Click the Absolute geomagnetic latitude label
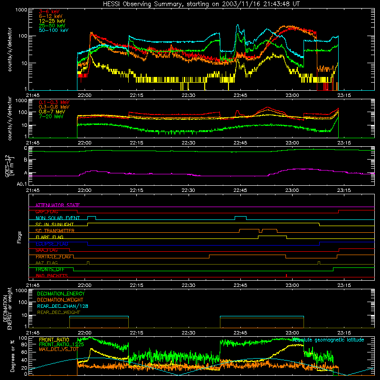Image resolution: width=380 pixels, height=380 pixels. click(328, 340)
